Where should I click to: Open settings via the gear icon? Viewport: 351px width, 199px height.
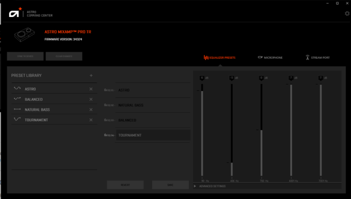tap(347, 13)
